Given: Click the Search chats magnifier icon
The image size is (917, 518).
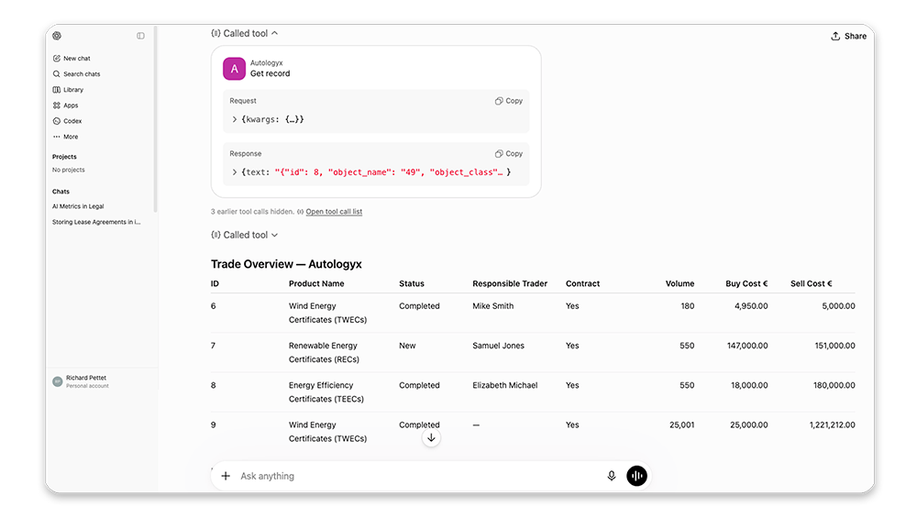Looking at the screenshot, I should 57,74.
